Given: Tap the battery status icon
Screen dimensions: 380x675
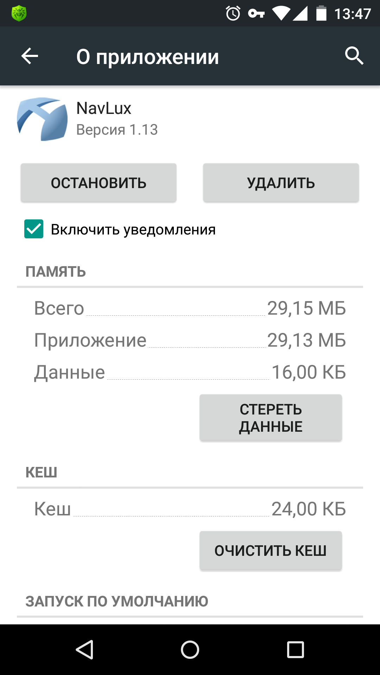Looking at the screenshot, I should point(321,14).
